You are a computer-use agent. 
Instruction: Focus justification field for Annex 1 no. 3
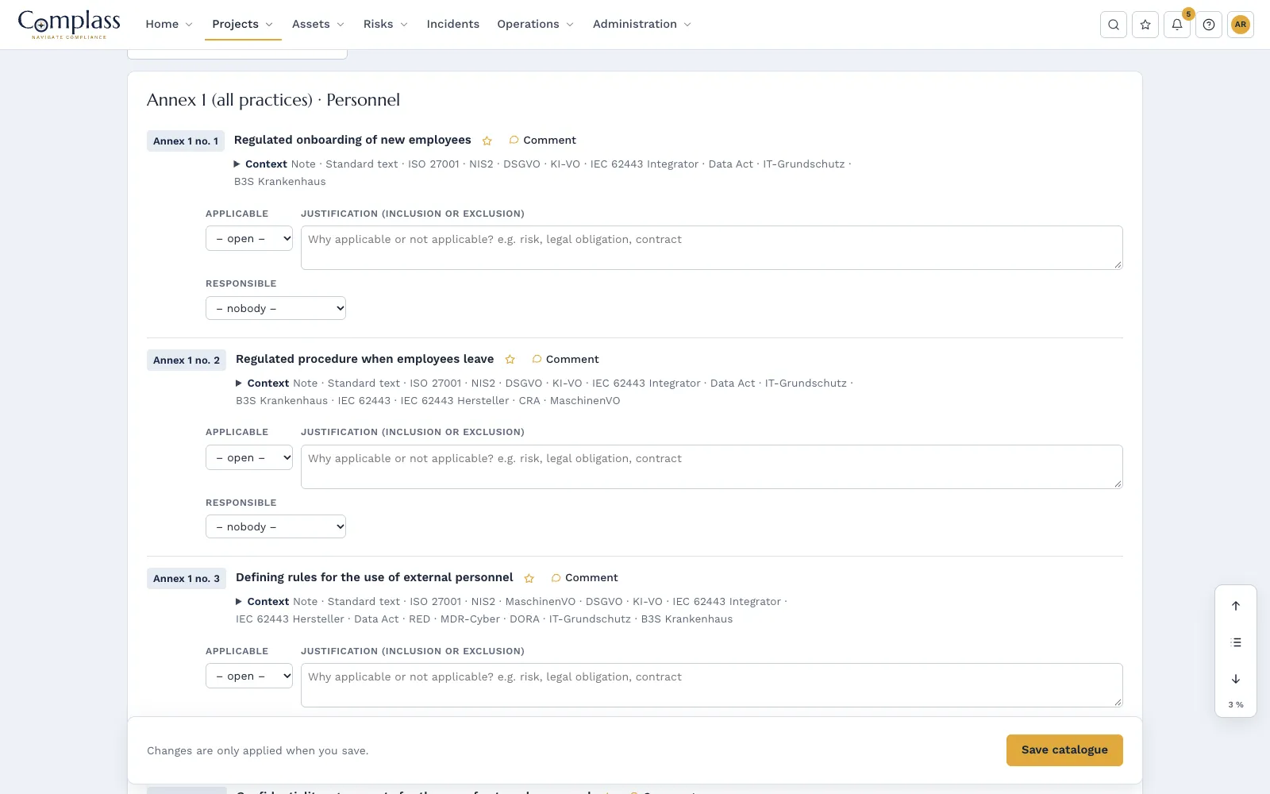click(x=712, y=685)
